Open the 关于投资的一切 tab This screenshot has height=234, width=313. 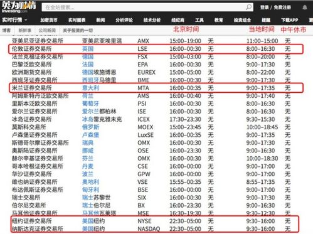click(78, 31)
